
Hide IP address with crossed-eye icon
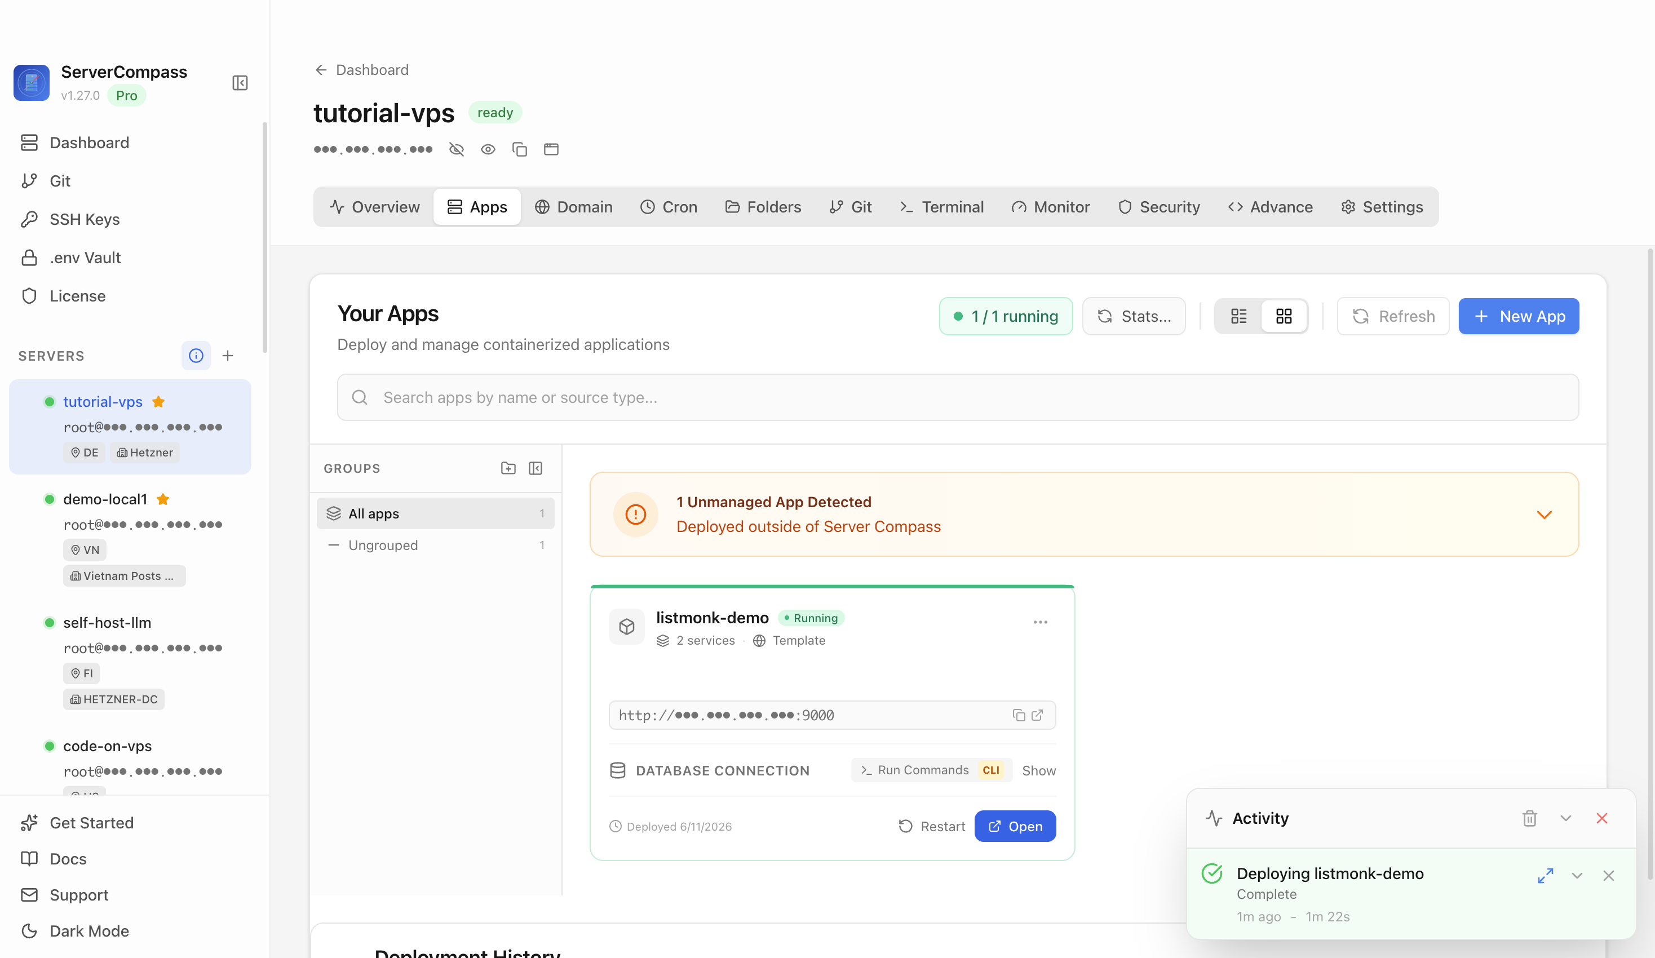[x=457, y=150]
